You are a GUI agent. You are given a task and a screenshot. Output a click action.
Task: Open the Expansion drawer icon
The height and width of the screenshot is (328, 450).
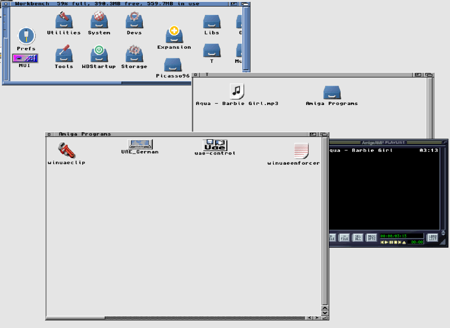coord(174,35)
